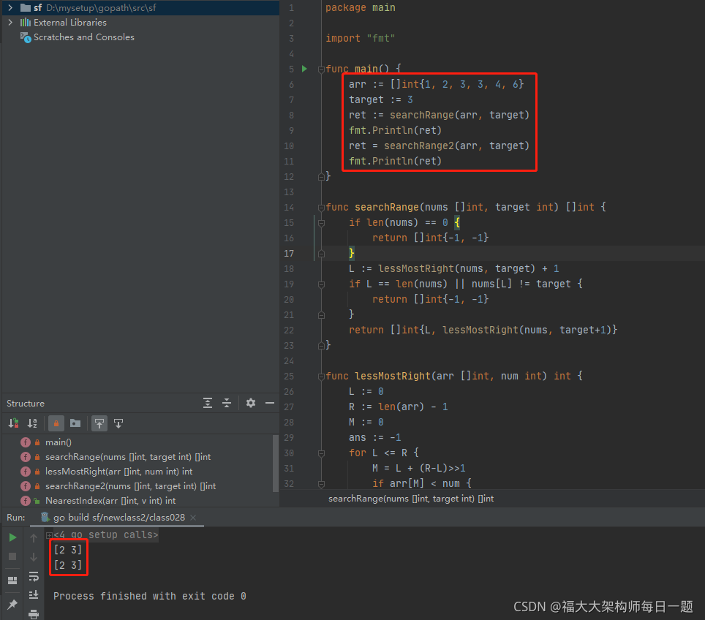The height and width of the screenshot is (620, 705).
Task: Expand the '4 go setup calls' fold
Action: click(50, 535)
